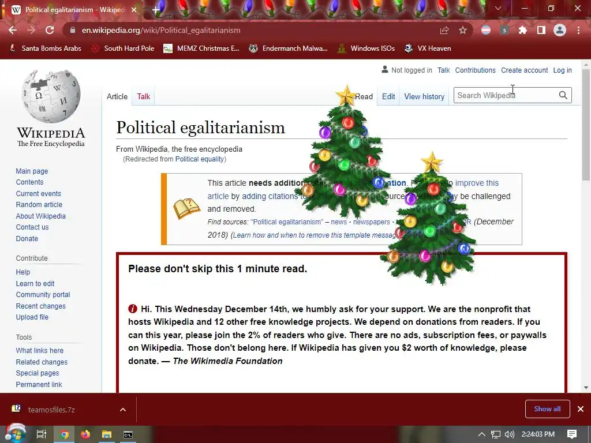Open the Windows ISOs bookmark
Screen dimensions: 591x443
[x=366, y=48]
